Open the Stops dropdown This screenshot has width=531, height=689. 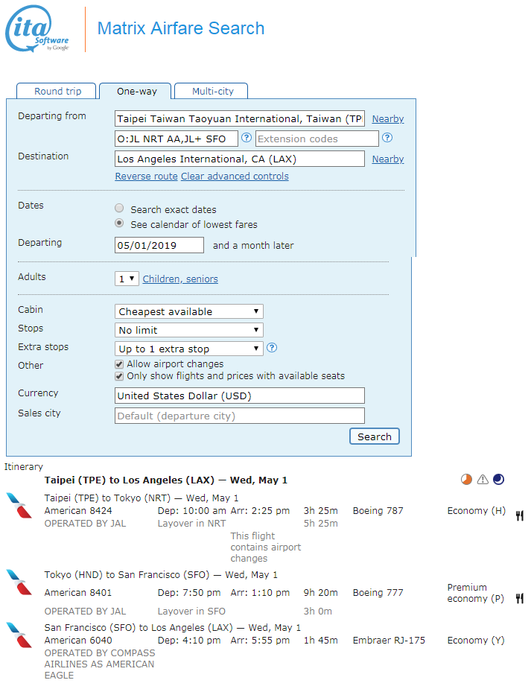pos(189,330)
